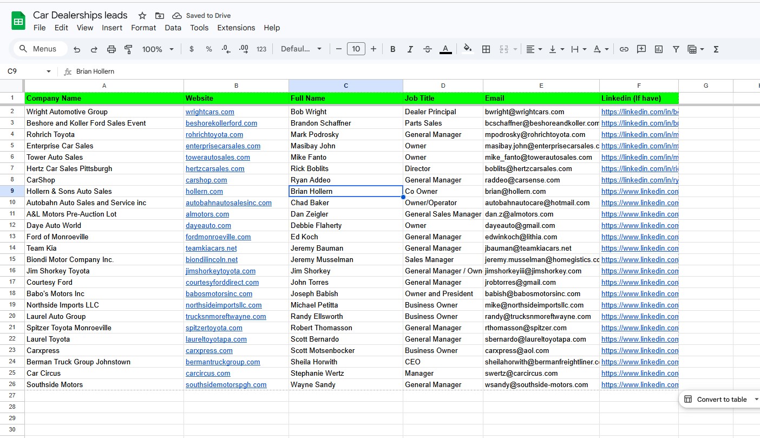
Task: Select row 9 header
Action: pyautogui.click(x=12, y=191)
